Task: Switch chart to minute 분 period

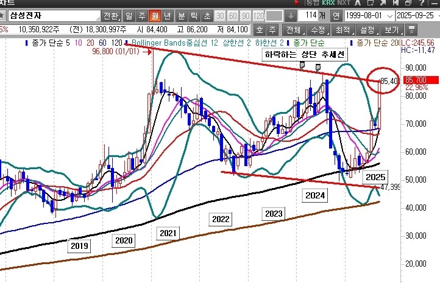Action: (x=182, y=16)
